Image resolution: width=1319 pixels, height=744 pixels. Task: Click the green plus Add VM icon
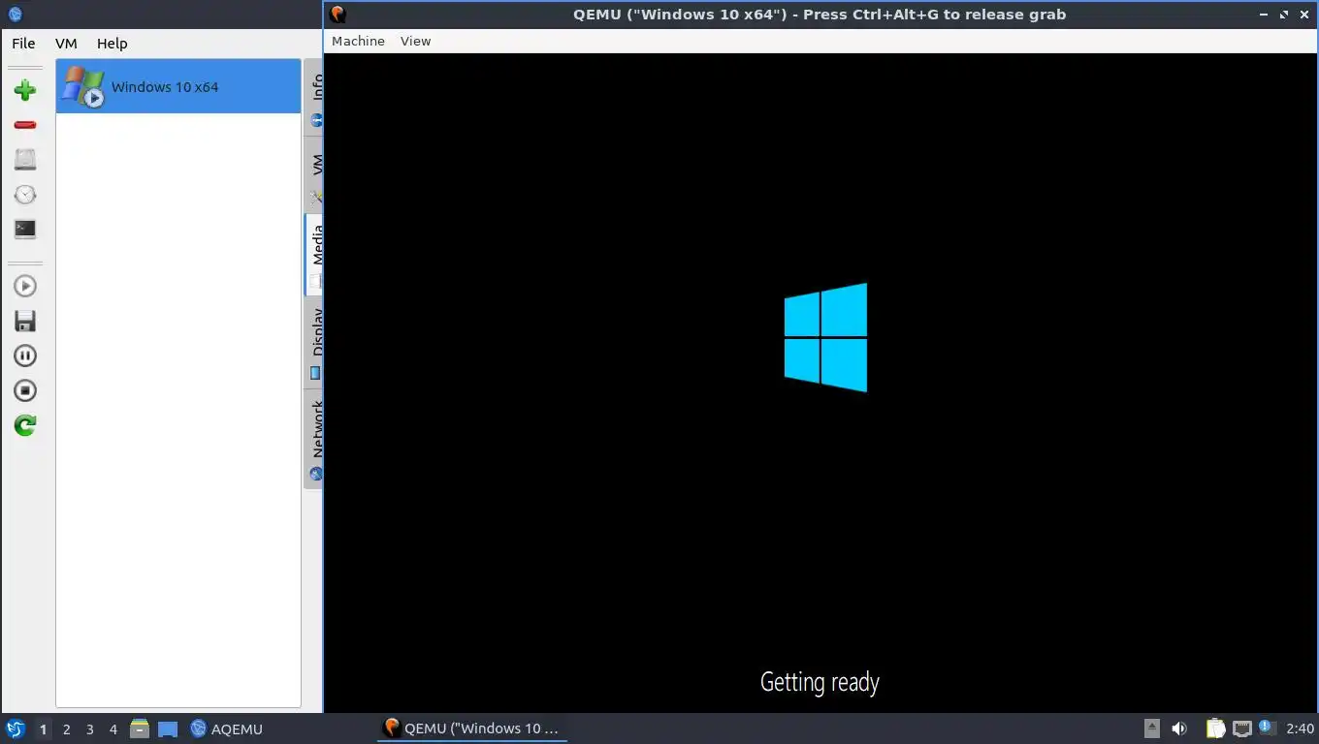click(x=25, y=90)
